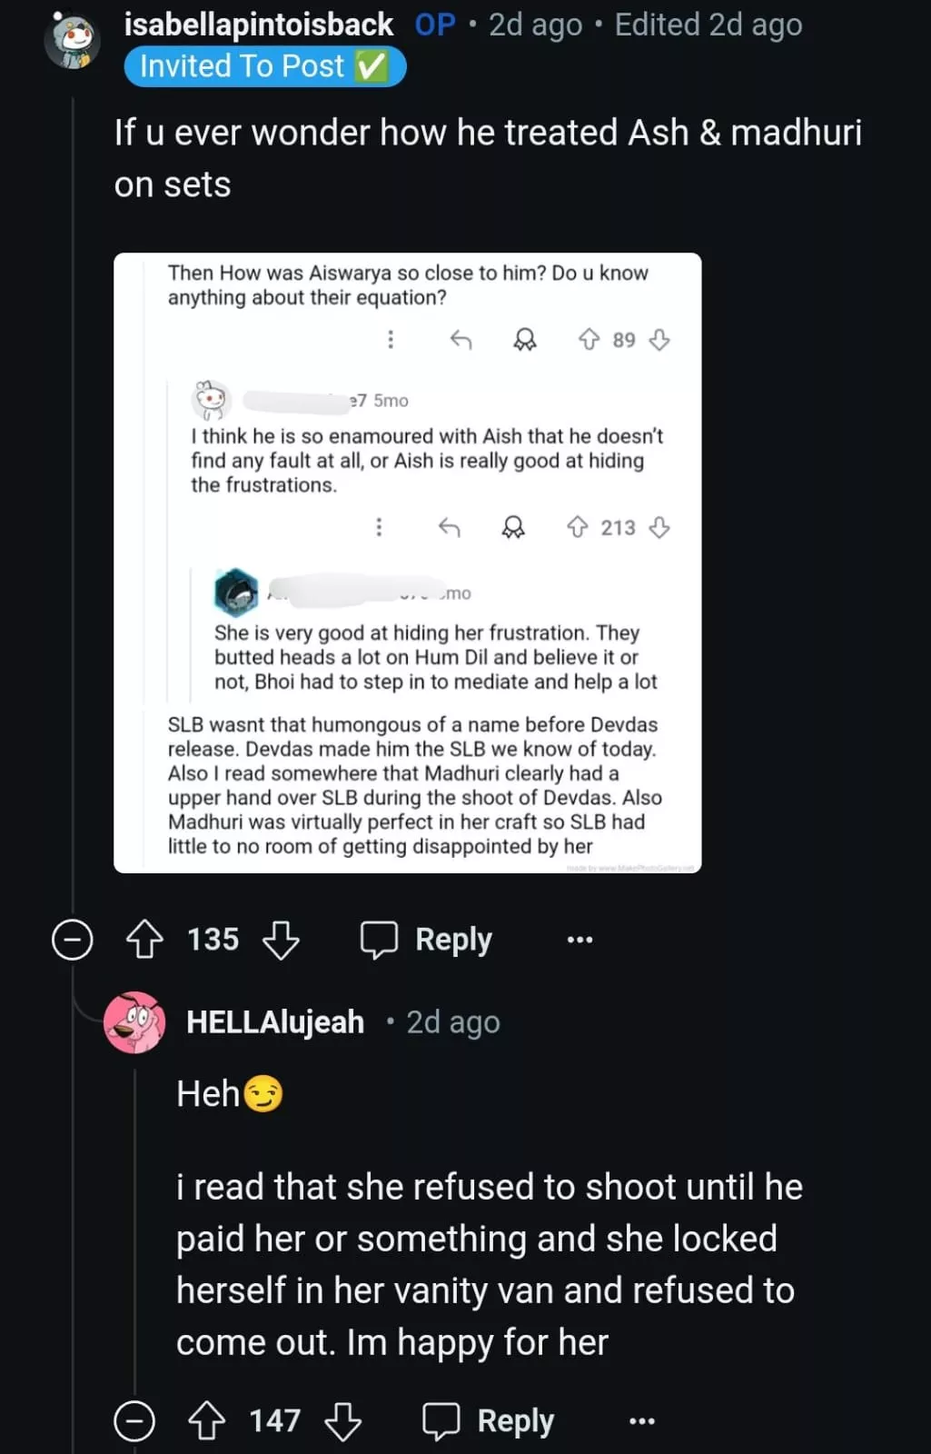This screenshot has height=1454, width=931.
Task: Open isabellapintoisback's profile via username
Action: click(259, 25)
